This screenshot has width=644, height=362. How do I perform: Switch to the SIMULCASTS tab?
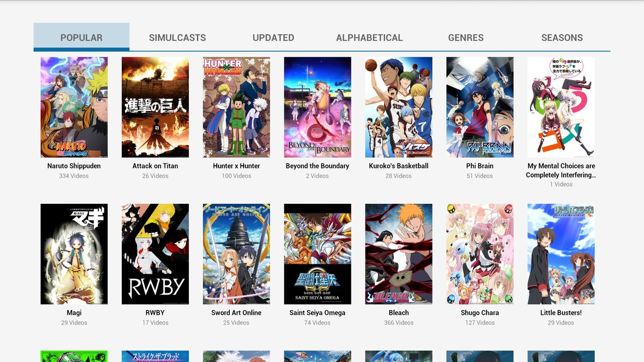(x=177, y=37)
